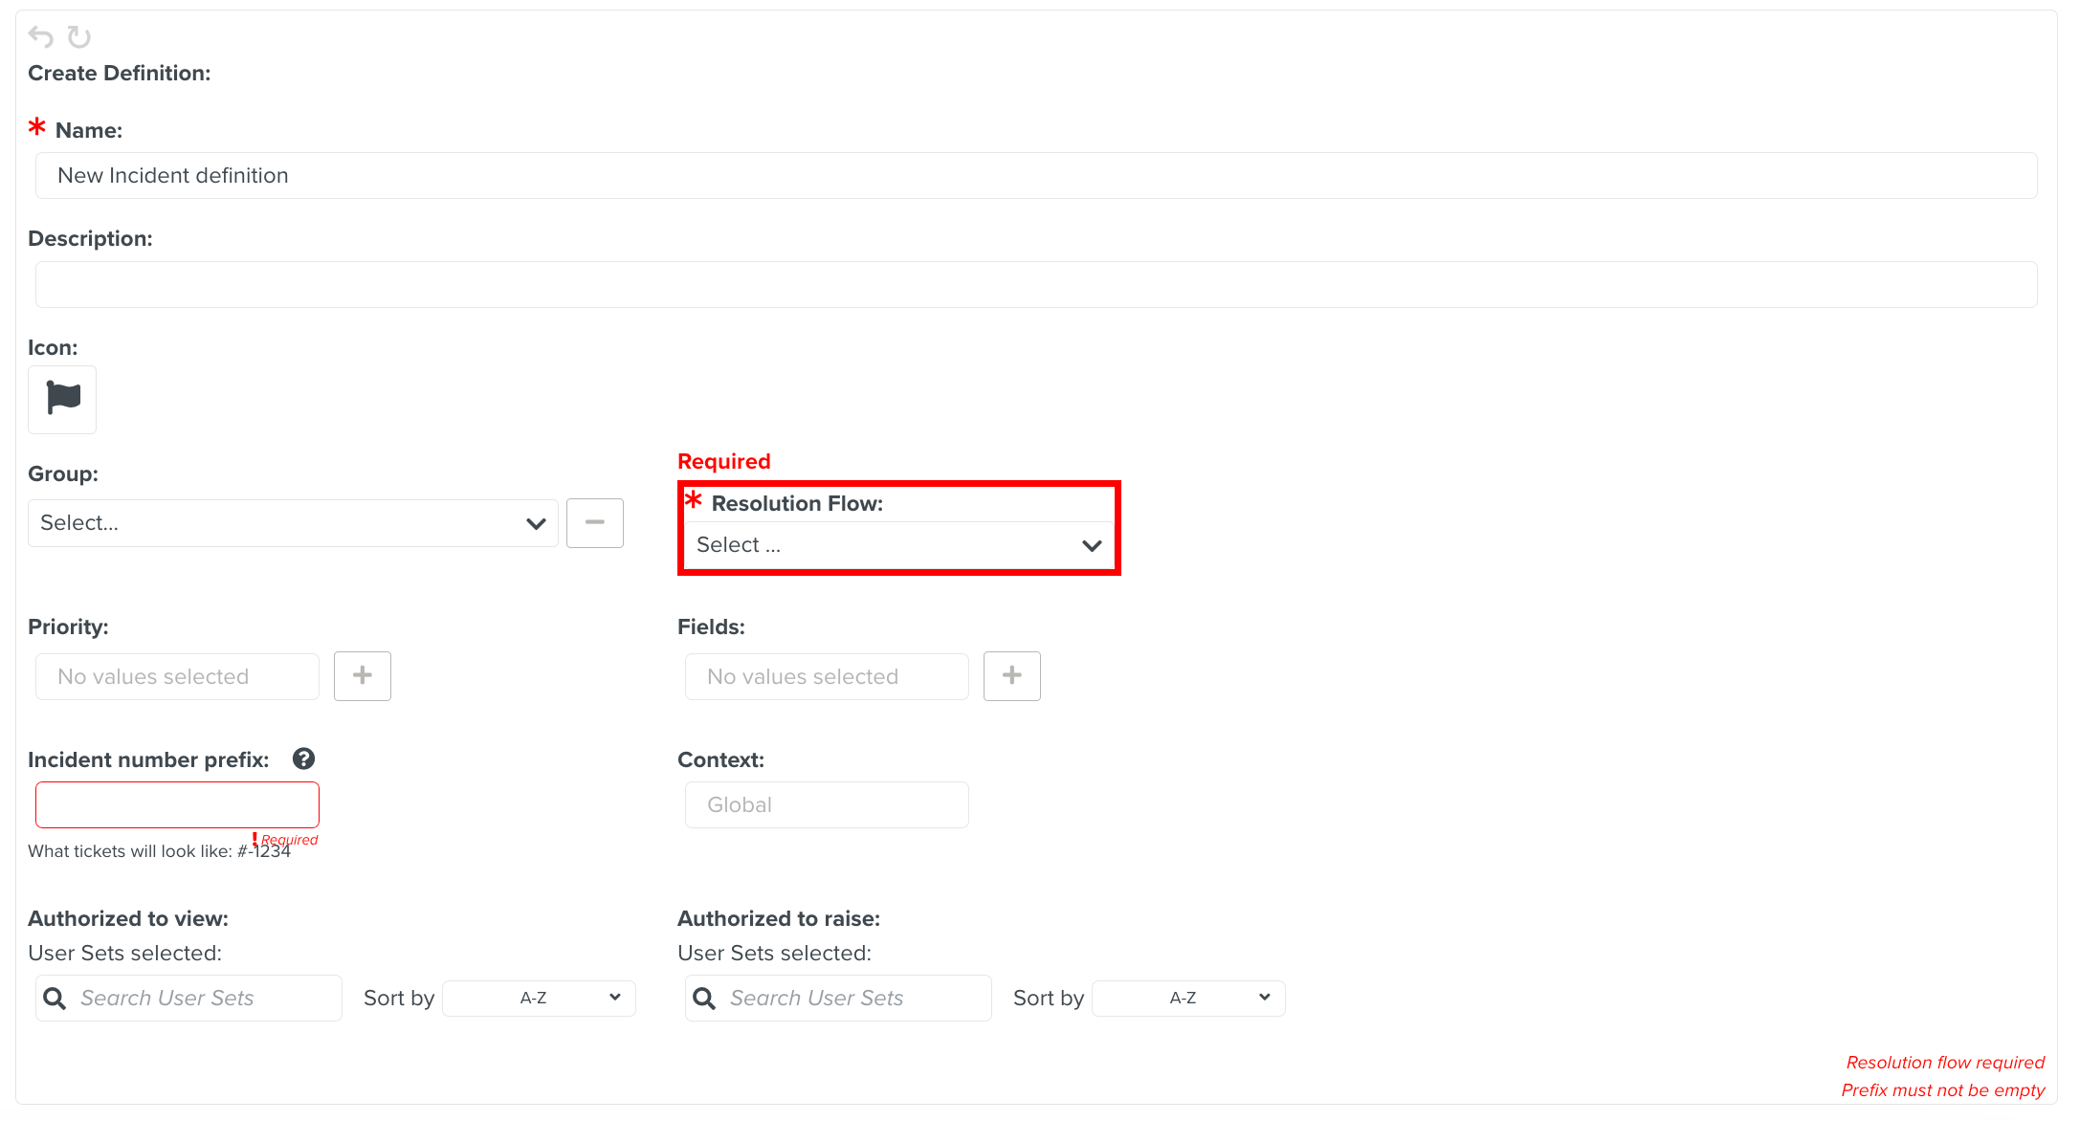Search User Sets under Authorized to raise
The width and height of the screenshot is (2080, 1121).
pos(852,998)
